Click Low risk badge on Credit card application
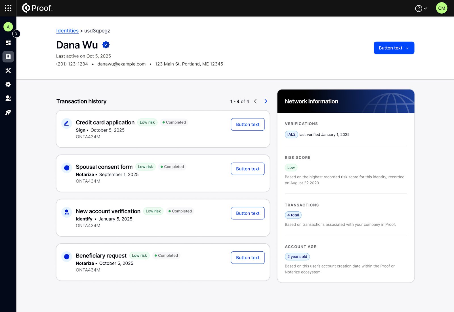 point(147,122)
